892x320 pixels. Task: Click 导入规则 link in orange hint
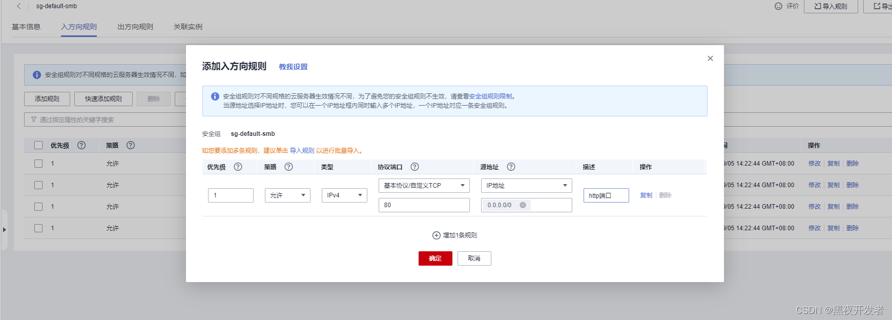[302, 151]
